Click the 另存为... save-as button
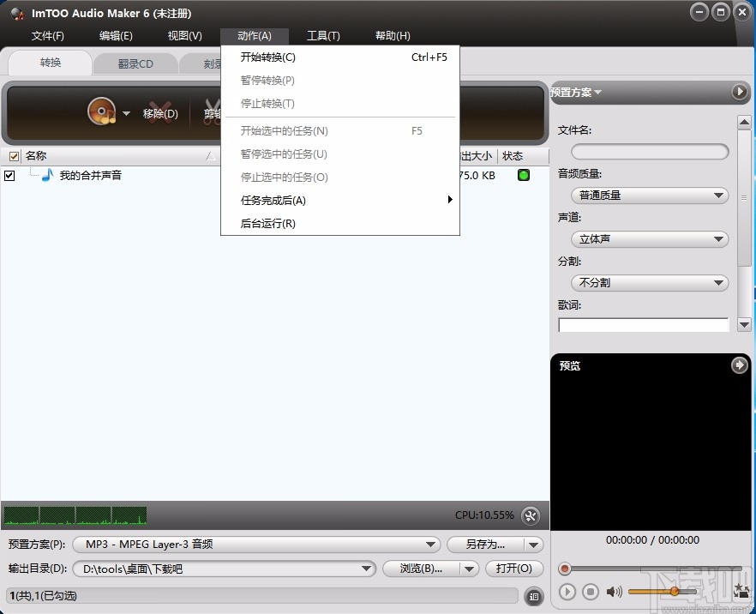The image size is (756, 614). (485, 545)
